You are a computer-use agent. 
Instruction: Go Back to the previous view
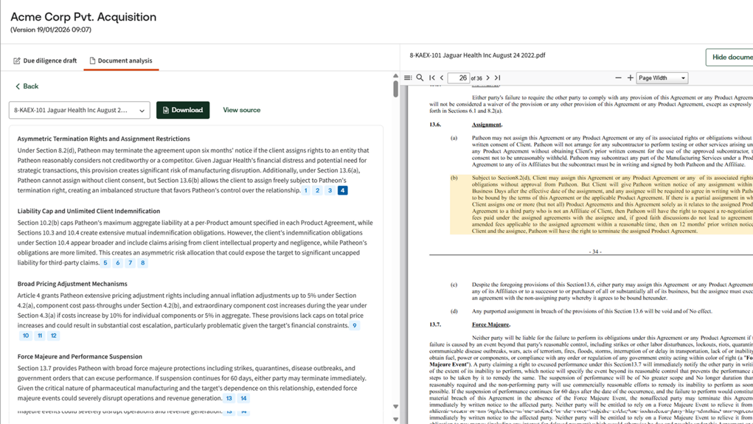[x=26, y=86]
